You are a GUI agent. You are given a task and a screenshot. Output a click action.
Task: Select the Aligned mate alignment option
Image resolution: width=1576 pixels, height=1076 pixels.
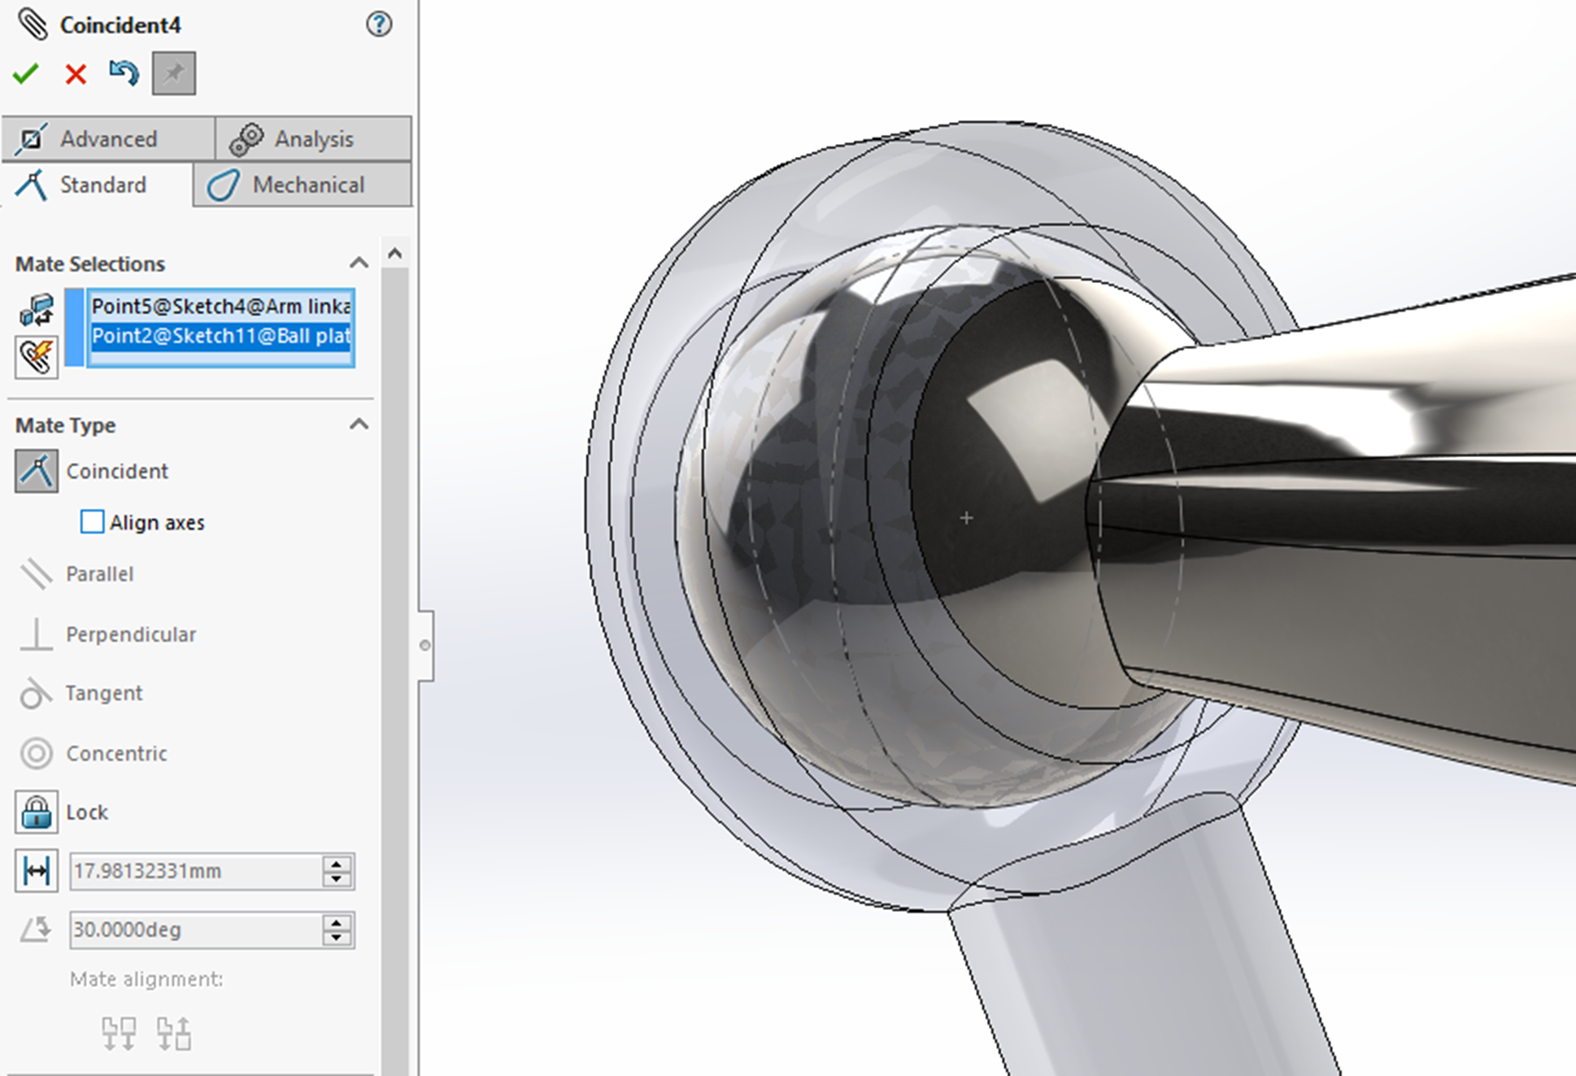click(x=119, y=1032)
